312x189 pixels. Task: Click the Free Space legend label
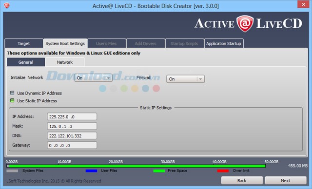tap(177, 170)
